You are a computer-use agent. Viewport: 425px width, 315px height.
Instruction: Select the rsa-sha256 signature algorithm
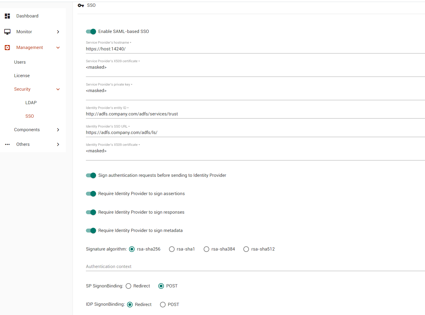click(x=132, y=249)
